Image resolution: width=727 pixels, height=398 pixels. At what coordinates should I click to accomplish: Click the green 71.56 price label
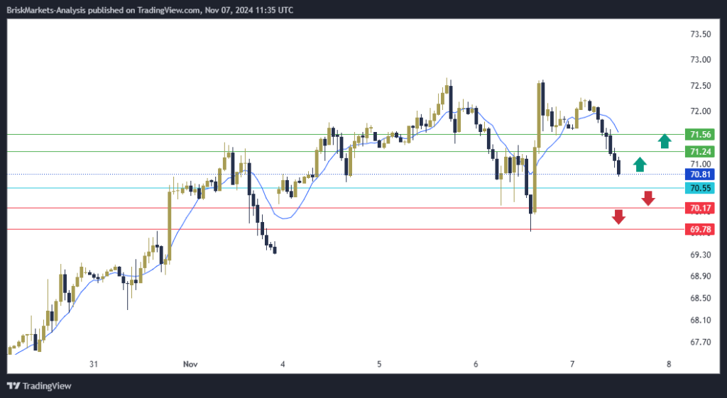point(700,135)
